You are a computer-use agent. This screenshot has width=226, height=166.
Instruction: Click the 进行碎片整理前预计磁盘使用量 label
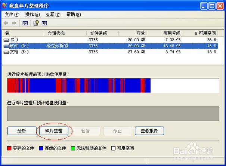(x=38, y=74)
